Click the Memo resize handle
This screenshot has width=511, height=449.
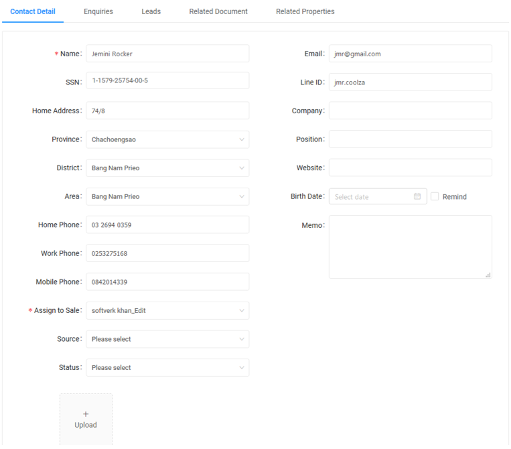(x=488, y=274)
